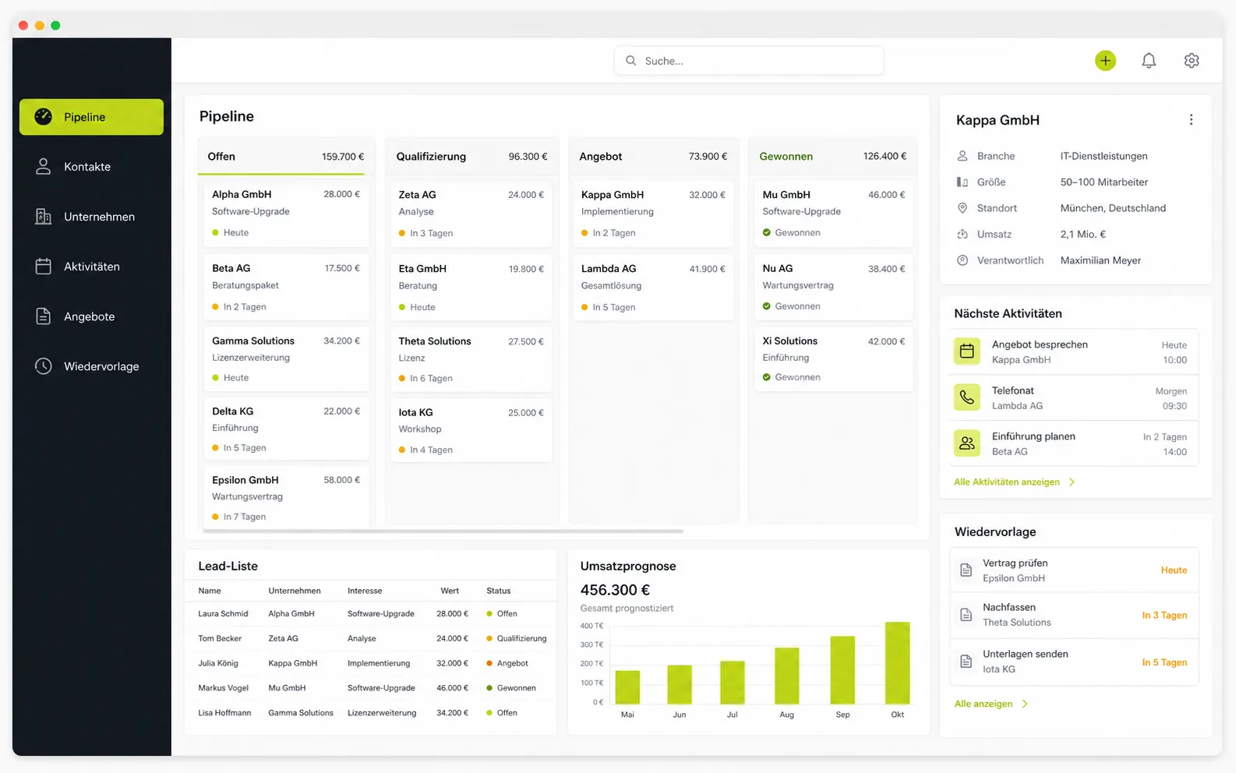
Task: Click green check icon on Mu GmbH card
Action: point(767,232)
